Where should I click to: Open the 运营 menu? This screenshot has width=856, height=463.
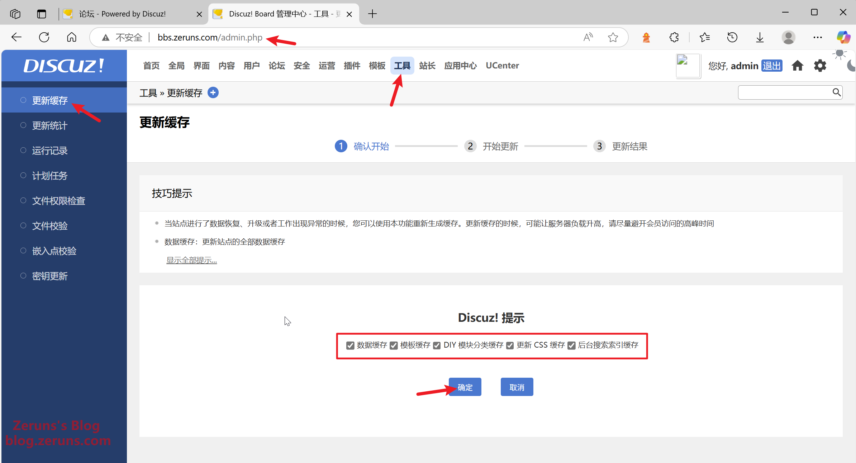click(x=327, y=66)
